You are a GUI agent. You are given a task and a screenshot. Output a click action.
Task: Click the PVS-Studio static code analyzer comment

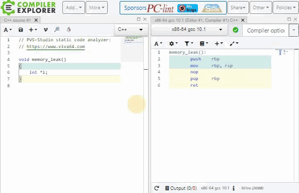tap(64, 40)
